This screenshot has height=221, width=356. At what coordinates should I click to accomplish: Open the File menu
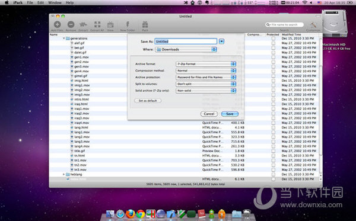30,2
